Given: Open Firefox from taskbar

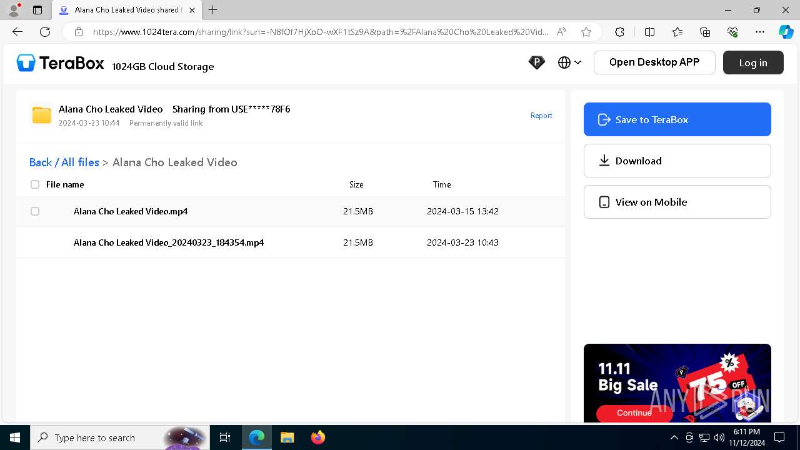Looking at the screenshot, I should (317, 437).
